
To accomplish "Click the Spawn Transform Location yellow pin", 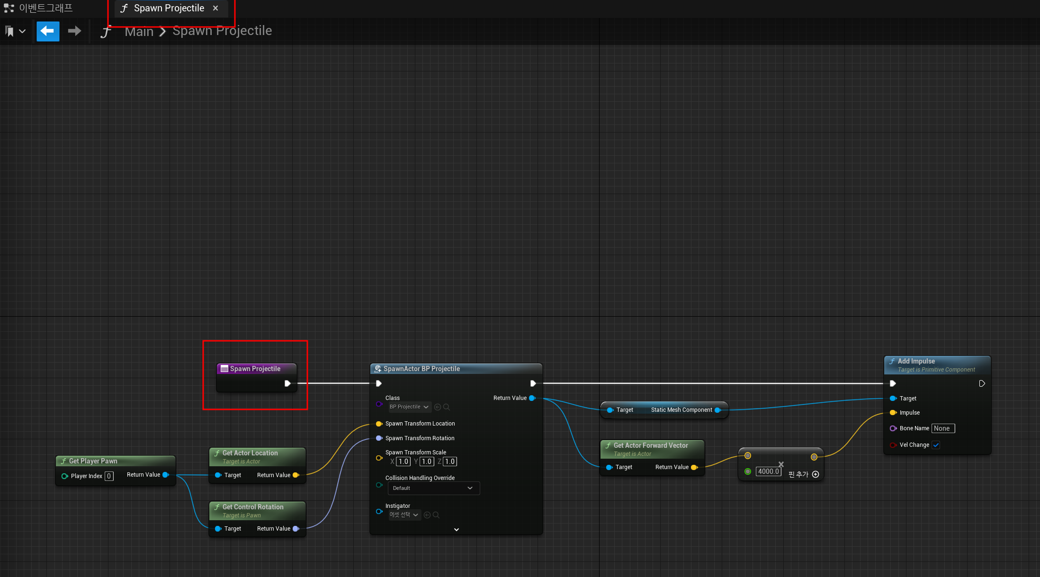I will click(x=379, y=424).
